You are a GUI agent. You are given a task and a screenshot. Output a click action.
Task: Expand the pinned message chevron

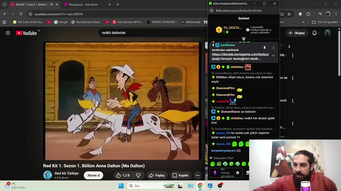273,56
